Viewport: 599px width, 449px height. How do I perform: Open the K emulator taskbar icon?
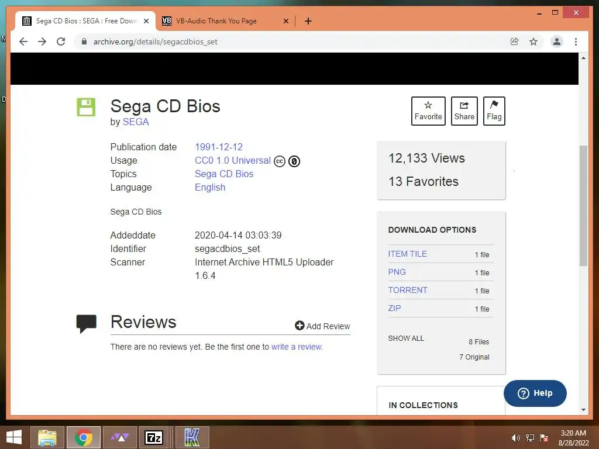click(x=192, y=437)
